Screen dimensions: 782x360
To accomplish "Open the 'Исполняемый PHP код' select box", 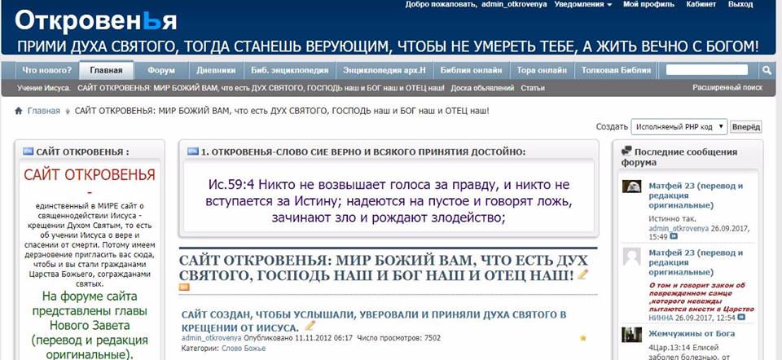I will coord(678,127).
